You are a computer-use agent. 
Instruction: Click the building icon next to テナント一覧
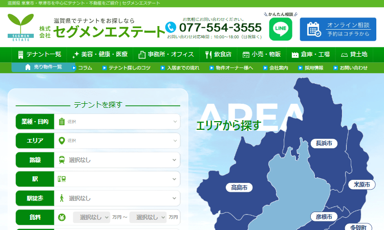click(21, 55)
